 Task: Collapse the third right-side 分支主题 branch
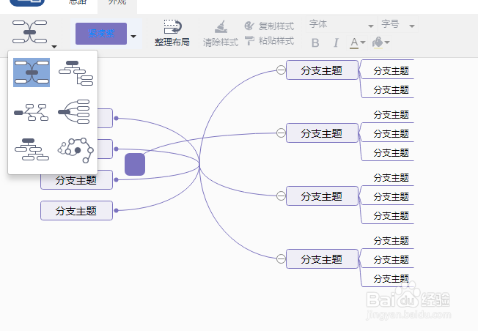pyautogui.click(x=281, y=196)
